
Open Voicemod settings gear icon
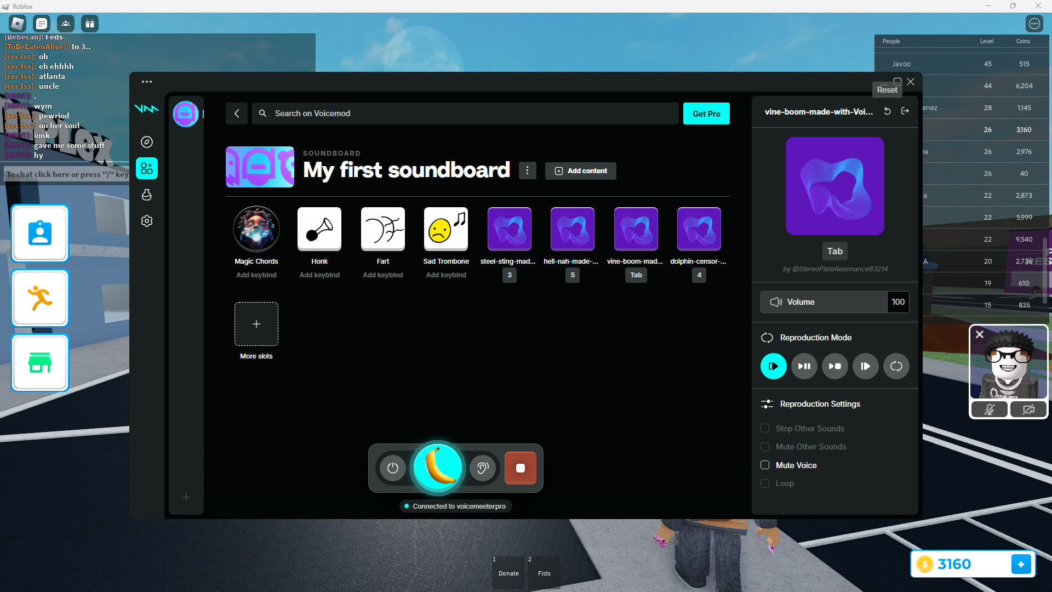tap(147, 221)
